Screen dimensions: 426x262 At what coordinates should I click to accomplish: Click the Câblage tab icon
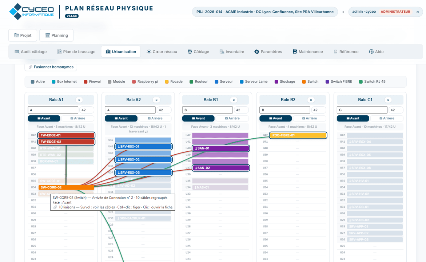tap(190, 52)
